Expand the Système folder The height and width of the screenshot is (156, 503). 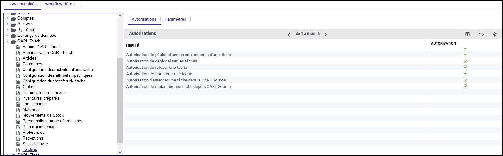(8, 30)
